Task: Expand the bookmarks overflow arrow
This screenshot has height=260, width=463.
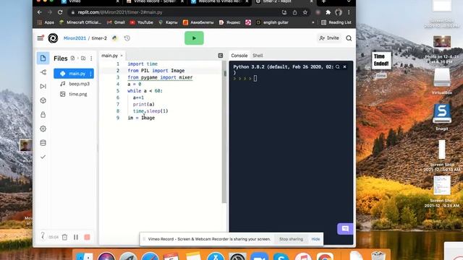Action: tap(313, 22)
